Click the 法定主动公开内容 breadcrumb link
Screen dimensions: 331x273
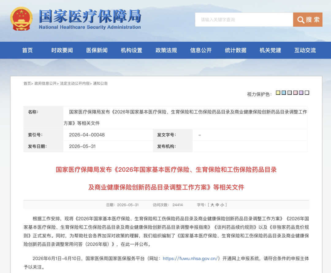pyautogui.click(x=75, y=83)
